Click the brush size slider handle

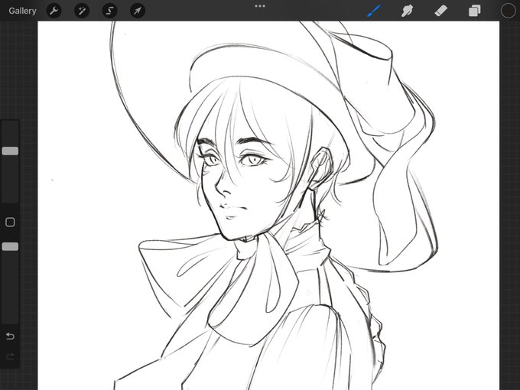click(10, 151)
